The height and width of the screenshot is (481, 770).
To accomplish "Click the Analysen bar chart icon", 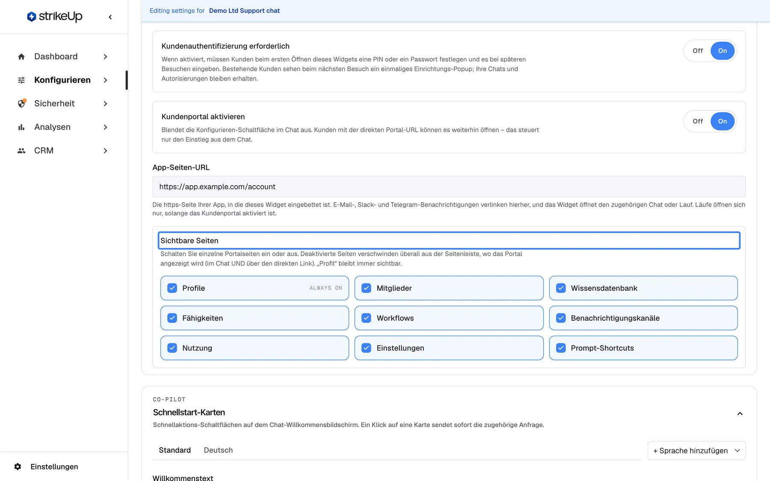I will tap(21, 127).
